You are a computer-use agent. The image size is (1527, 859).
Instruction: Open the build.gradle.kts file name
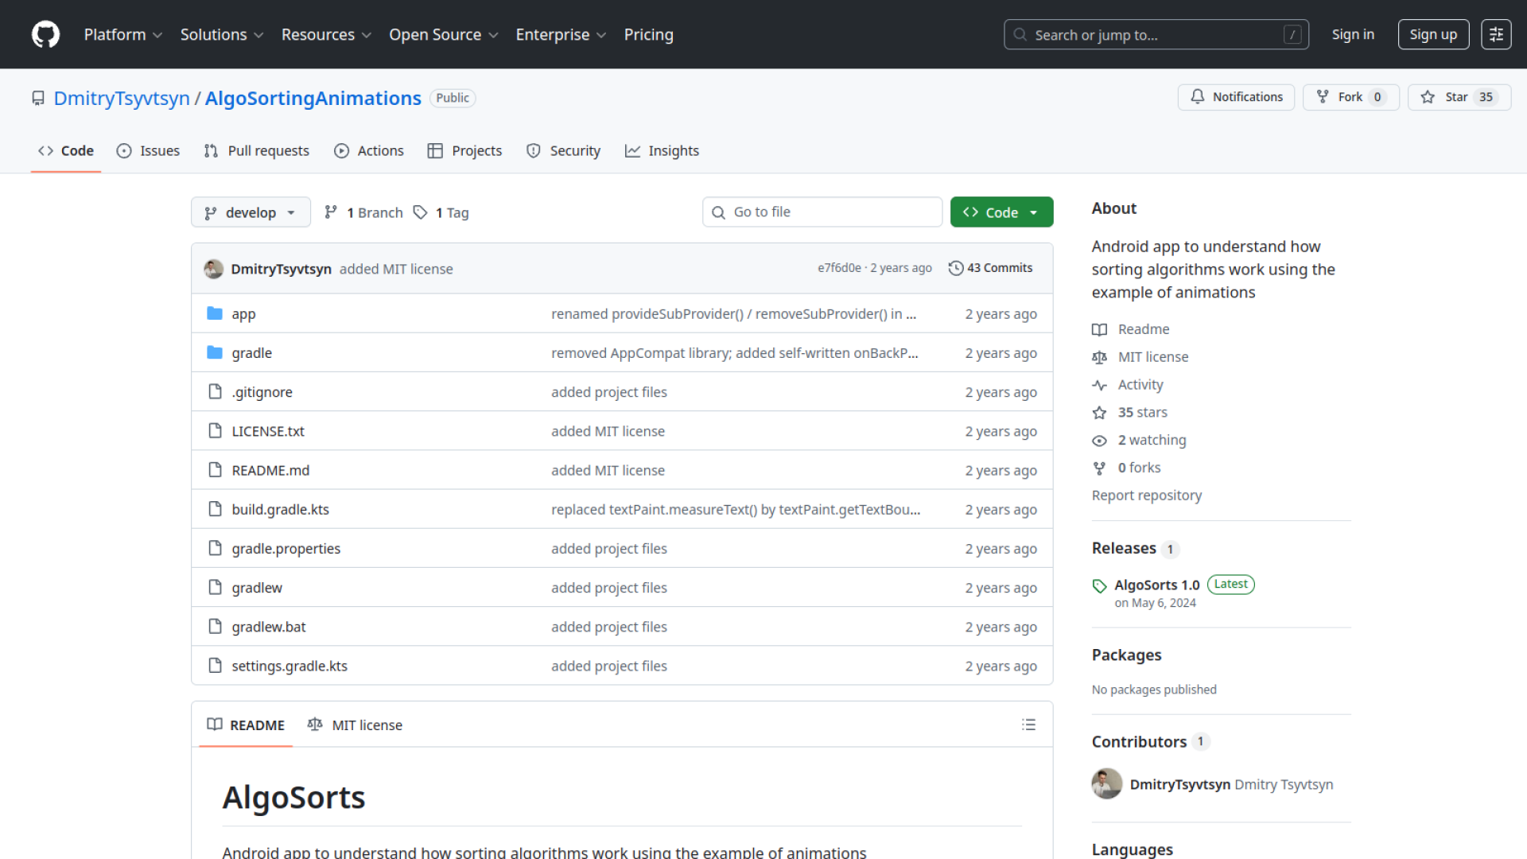point(281,510)
